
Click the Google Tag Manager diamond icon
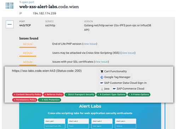click(x=102, y=77)
